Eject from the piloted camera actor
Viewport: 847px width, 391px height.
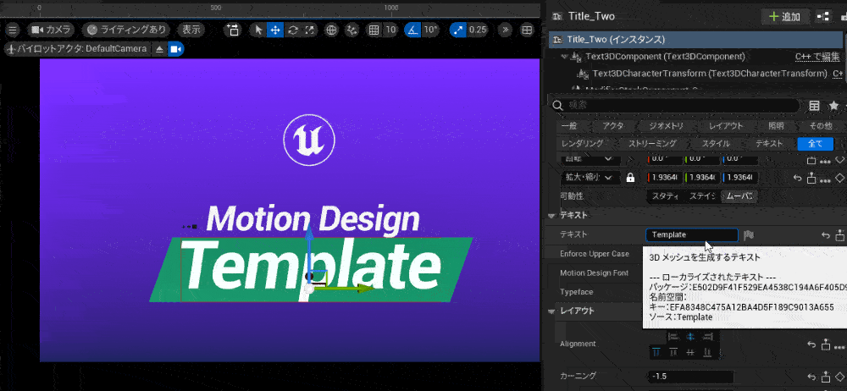[x=159, y=48]
